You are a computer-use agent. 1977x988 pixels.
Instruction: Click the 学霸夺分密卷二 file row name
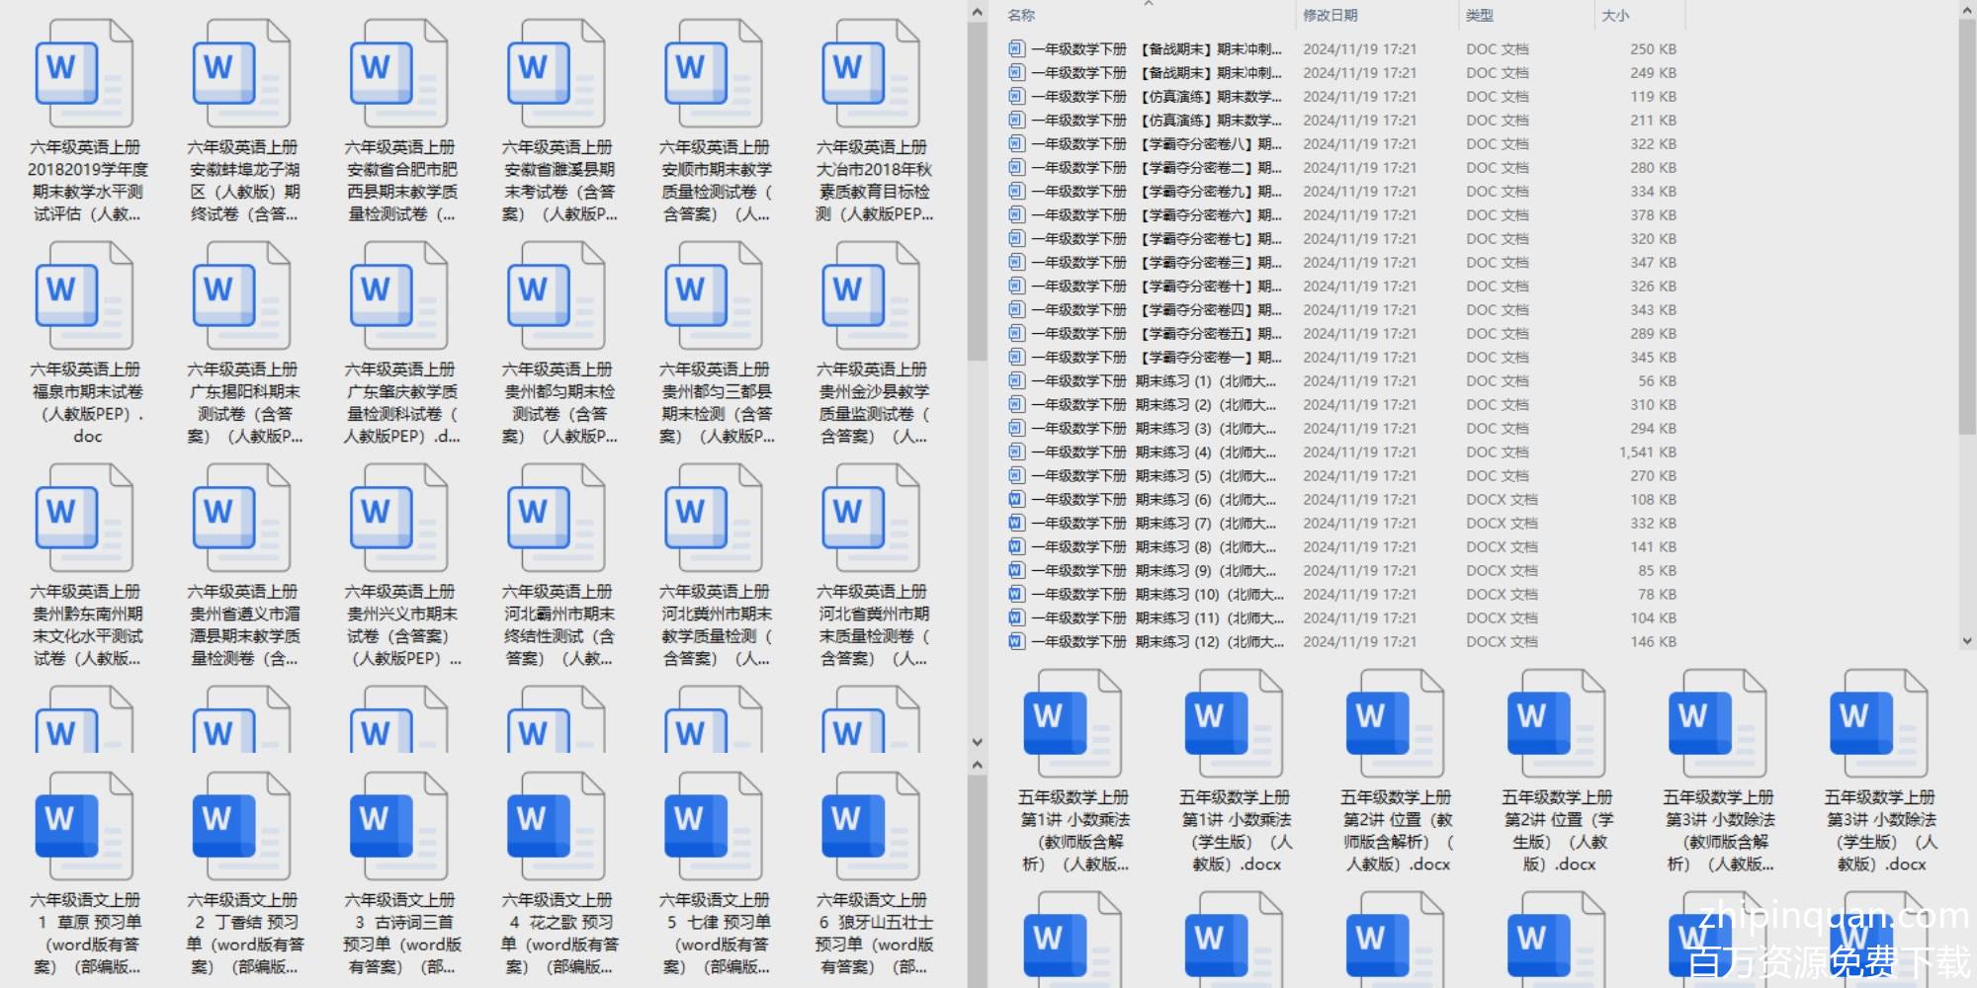[x=1156, y=167]
